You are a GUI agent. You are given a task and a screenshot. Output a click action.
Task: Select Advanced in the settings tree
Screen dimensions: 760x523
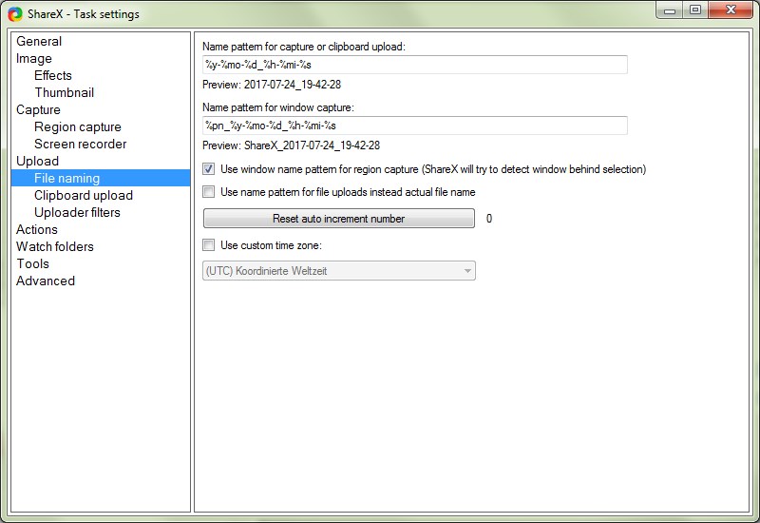click(x=46, y=281)
